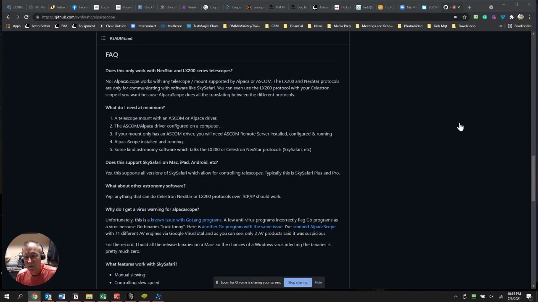Open the Windows Start menu
538x302 pixels.
[6, 297]
